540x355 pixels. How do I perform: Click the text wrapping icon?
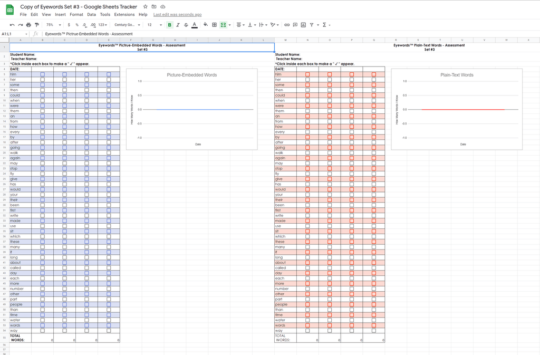tap(262, 25)
